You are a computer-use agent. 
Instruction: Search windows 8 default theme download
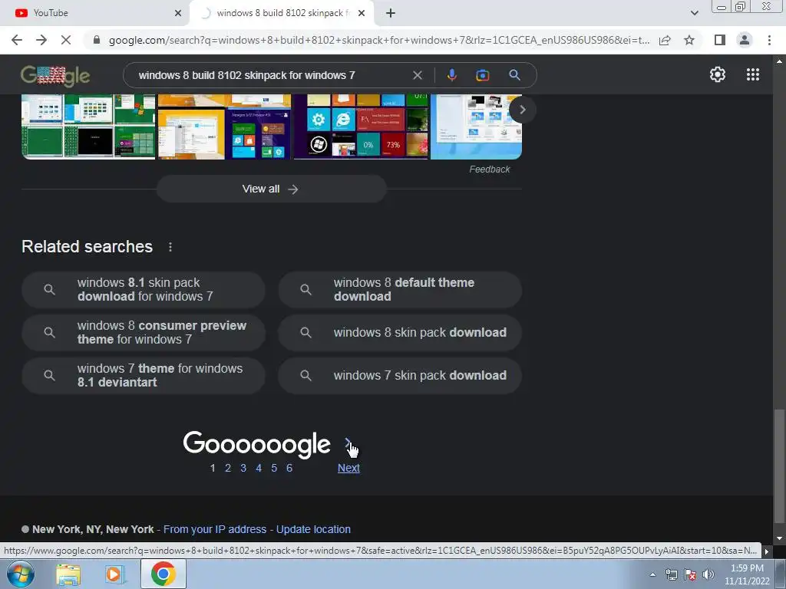(400, 289)
